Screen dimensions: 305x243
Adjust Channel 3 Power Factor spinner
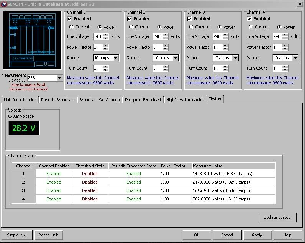225,47
